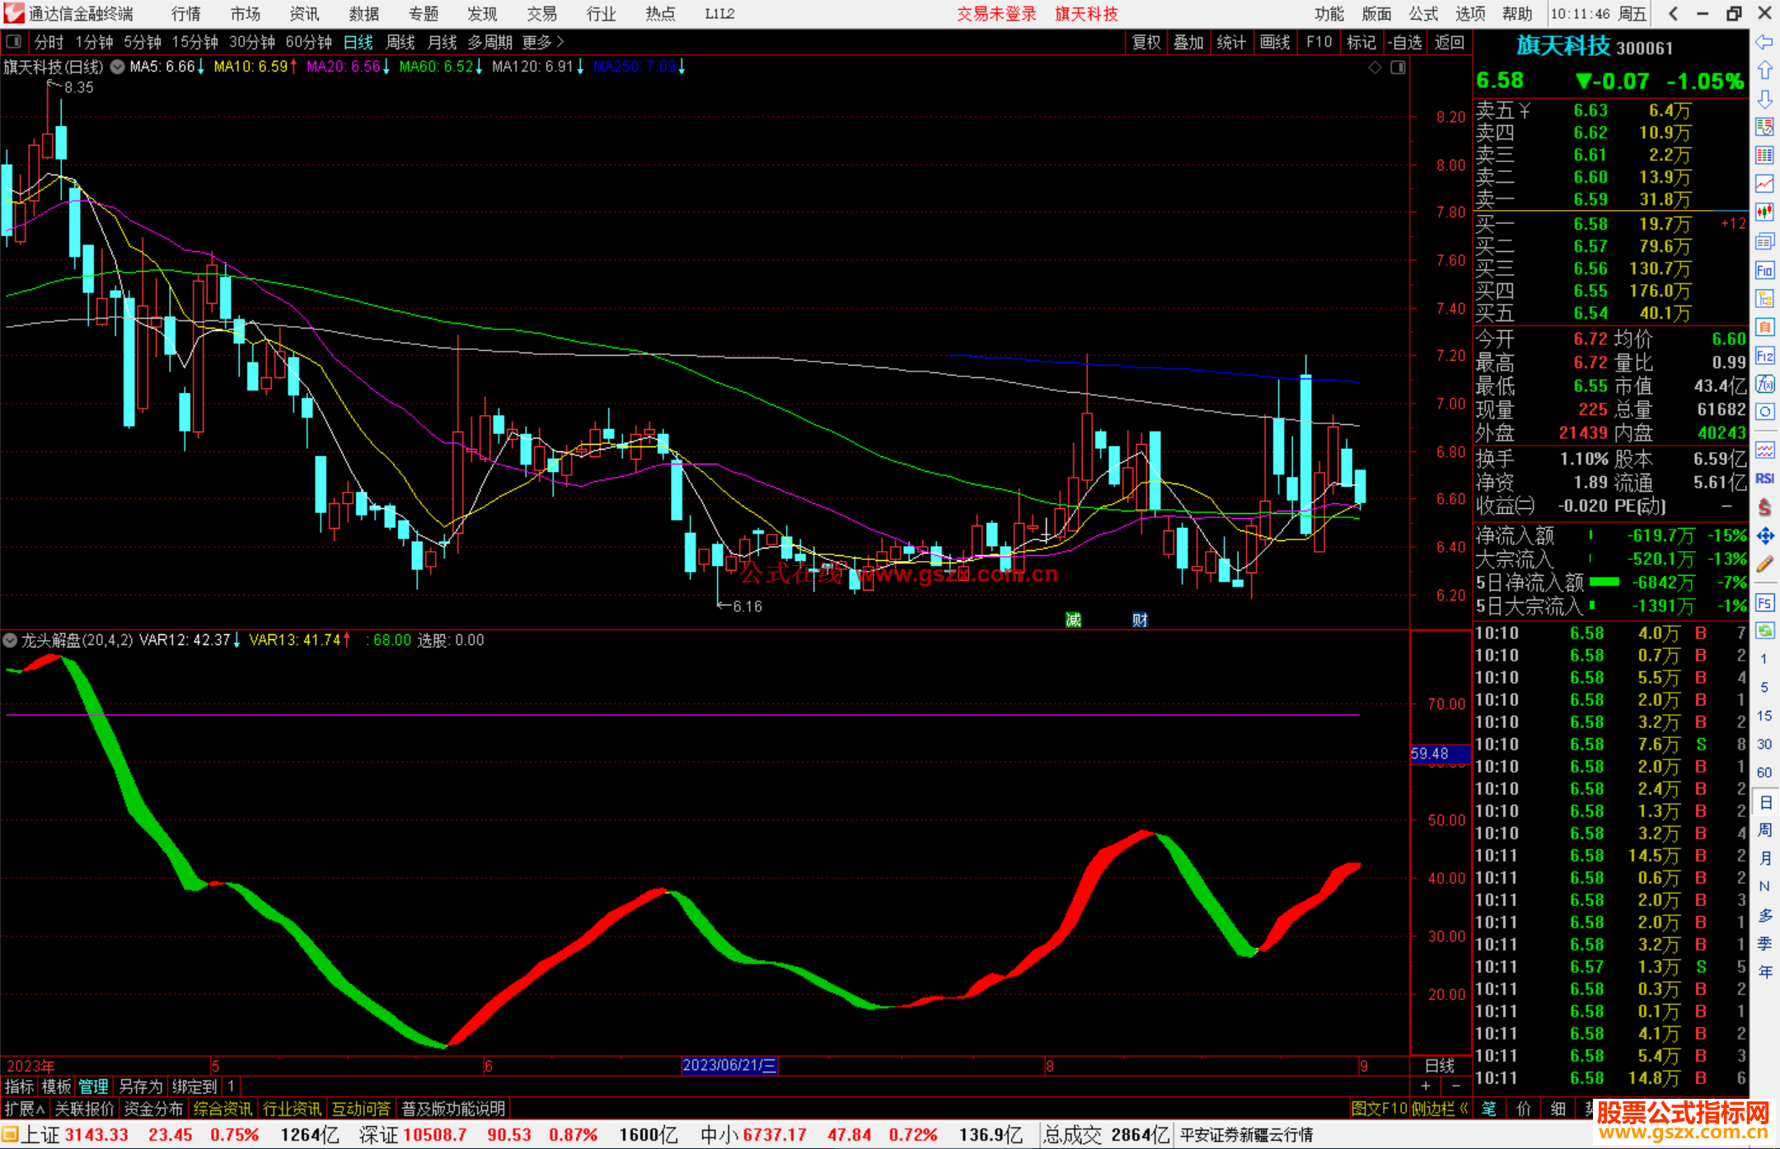Click the 复权 button
This screenshot has width=1780, height=1149.
[1145, 42]
